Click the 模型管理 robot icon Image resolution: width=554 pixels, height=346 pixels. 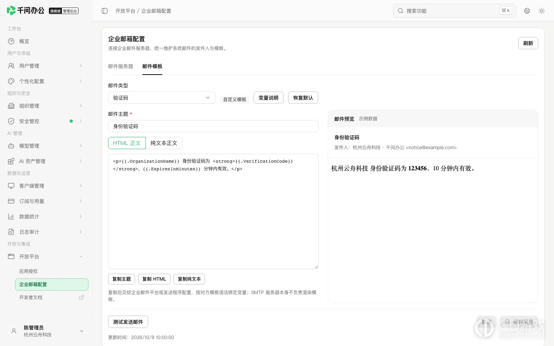[x=11, y=146]
